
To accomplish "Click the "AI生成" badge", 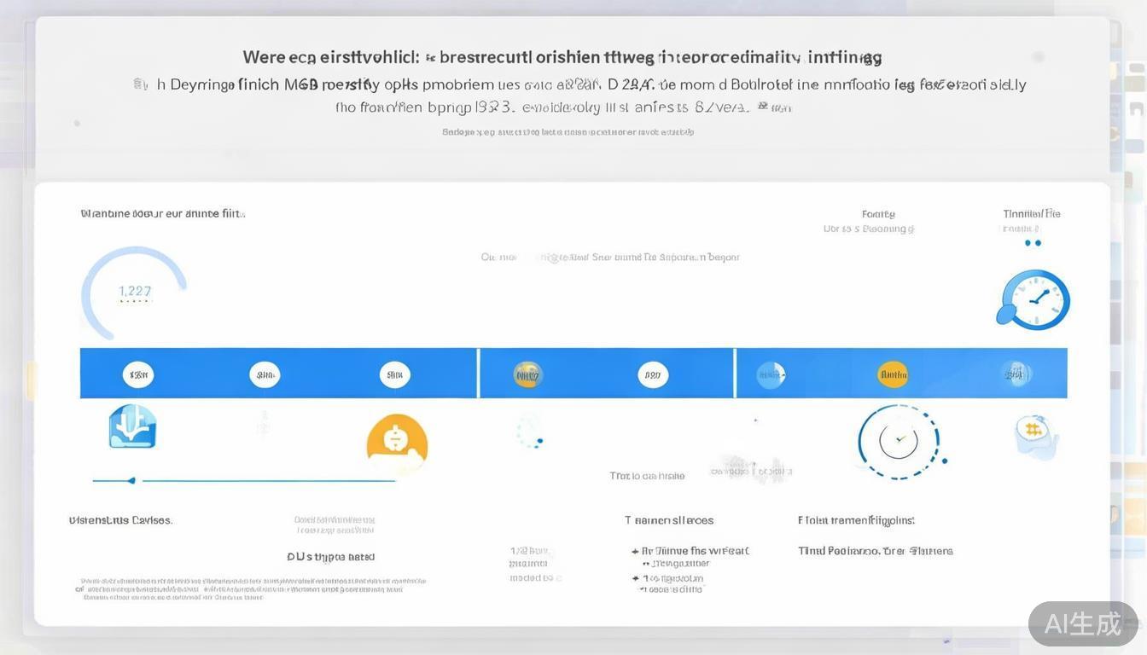I will coord(1082,623).
